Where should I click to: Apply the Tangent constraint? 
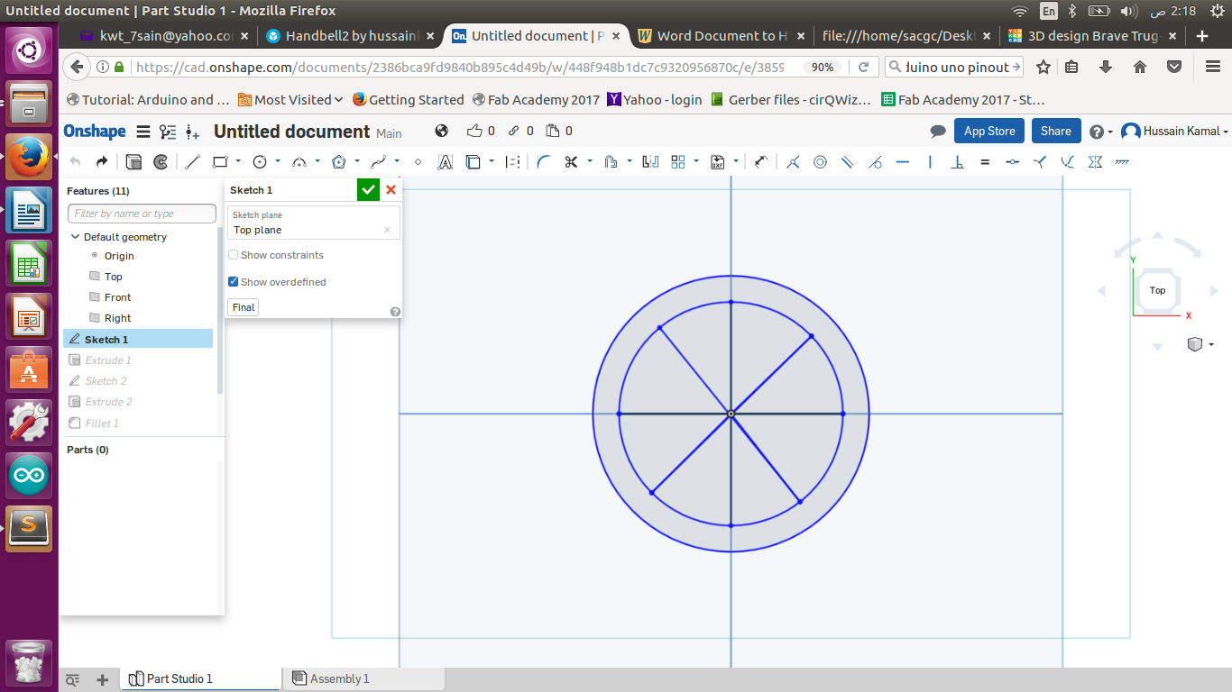[x=875, y=162]
